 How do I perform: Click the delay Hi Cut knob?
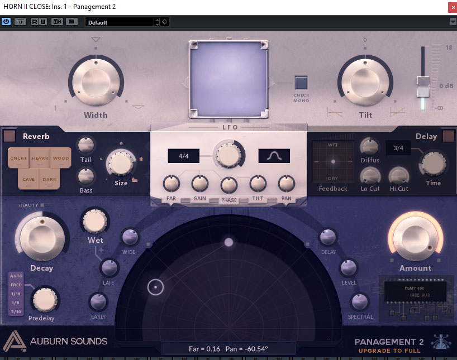(399, 176)
